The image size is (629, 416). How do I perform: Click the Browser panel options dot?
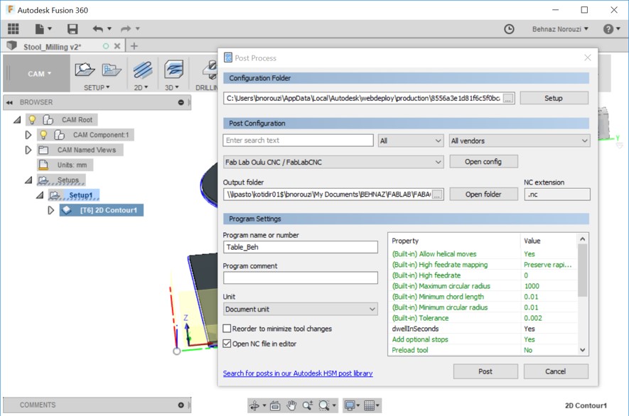point(181,103)
